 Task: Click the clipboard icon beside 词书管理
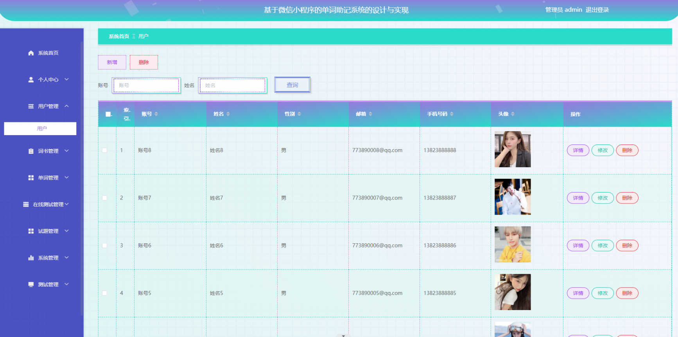31,151
